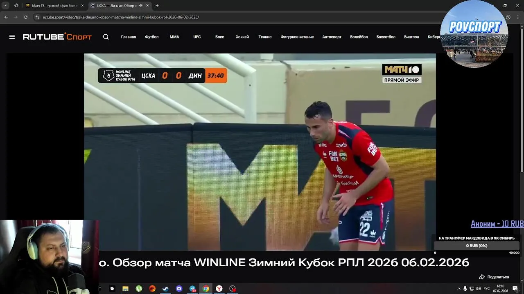Click the Поделиться share button
Image resolution: width=524 pixels, height=294 pixels.
[x=494, y=277]
